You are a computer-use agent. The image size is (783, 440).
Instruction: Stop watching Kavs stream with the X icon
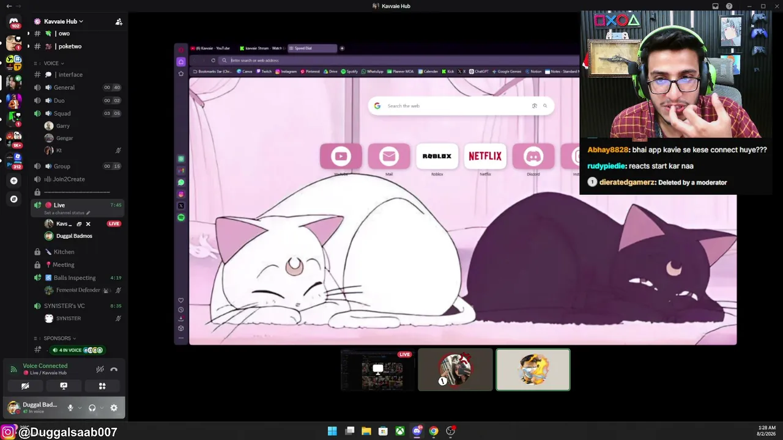click(87, 224)
